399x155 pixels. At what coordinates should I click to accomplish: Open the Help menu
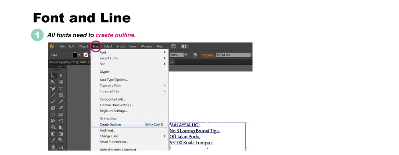160,46
